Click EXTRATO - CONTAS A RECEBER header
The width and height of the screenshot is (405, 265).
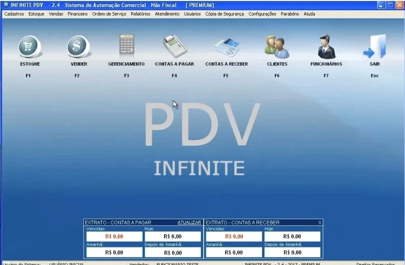click(x=242, y=222)
